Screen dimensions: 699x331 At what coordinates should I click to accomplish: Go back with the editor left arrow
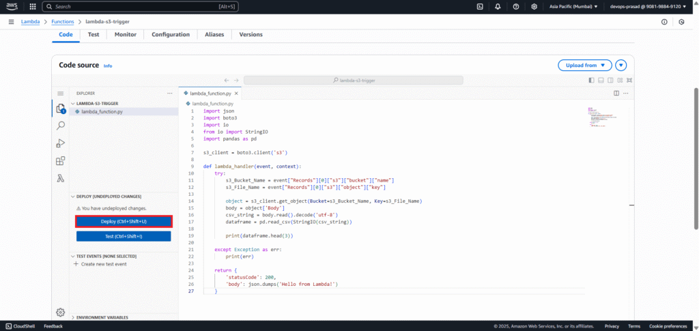[227, 80]
